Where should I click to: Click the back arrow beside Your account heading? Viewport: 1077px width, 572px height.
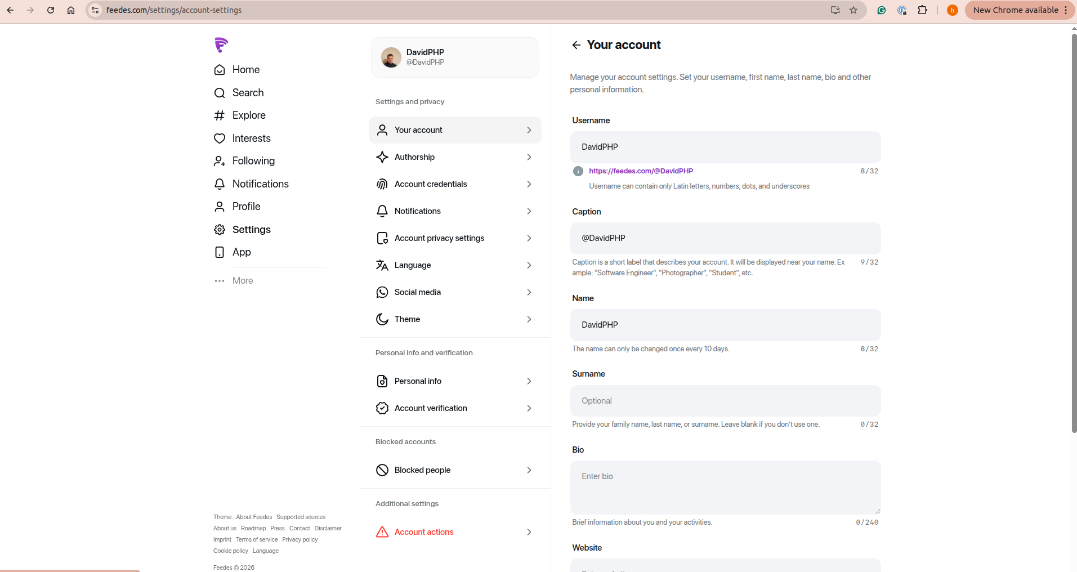pyautogui.click(x=576, y=45)
